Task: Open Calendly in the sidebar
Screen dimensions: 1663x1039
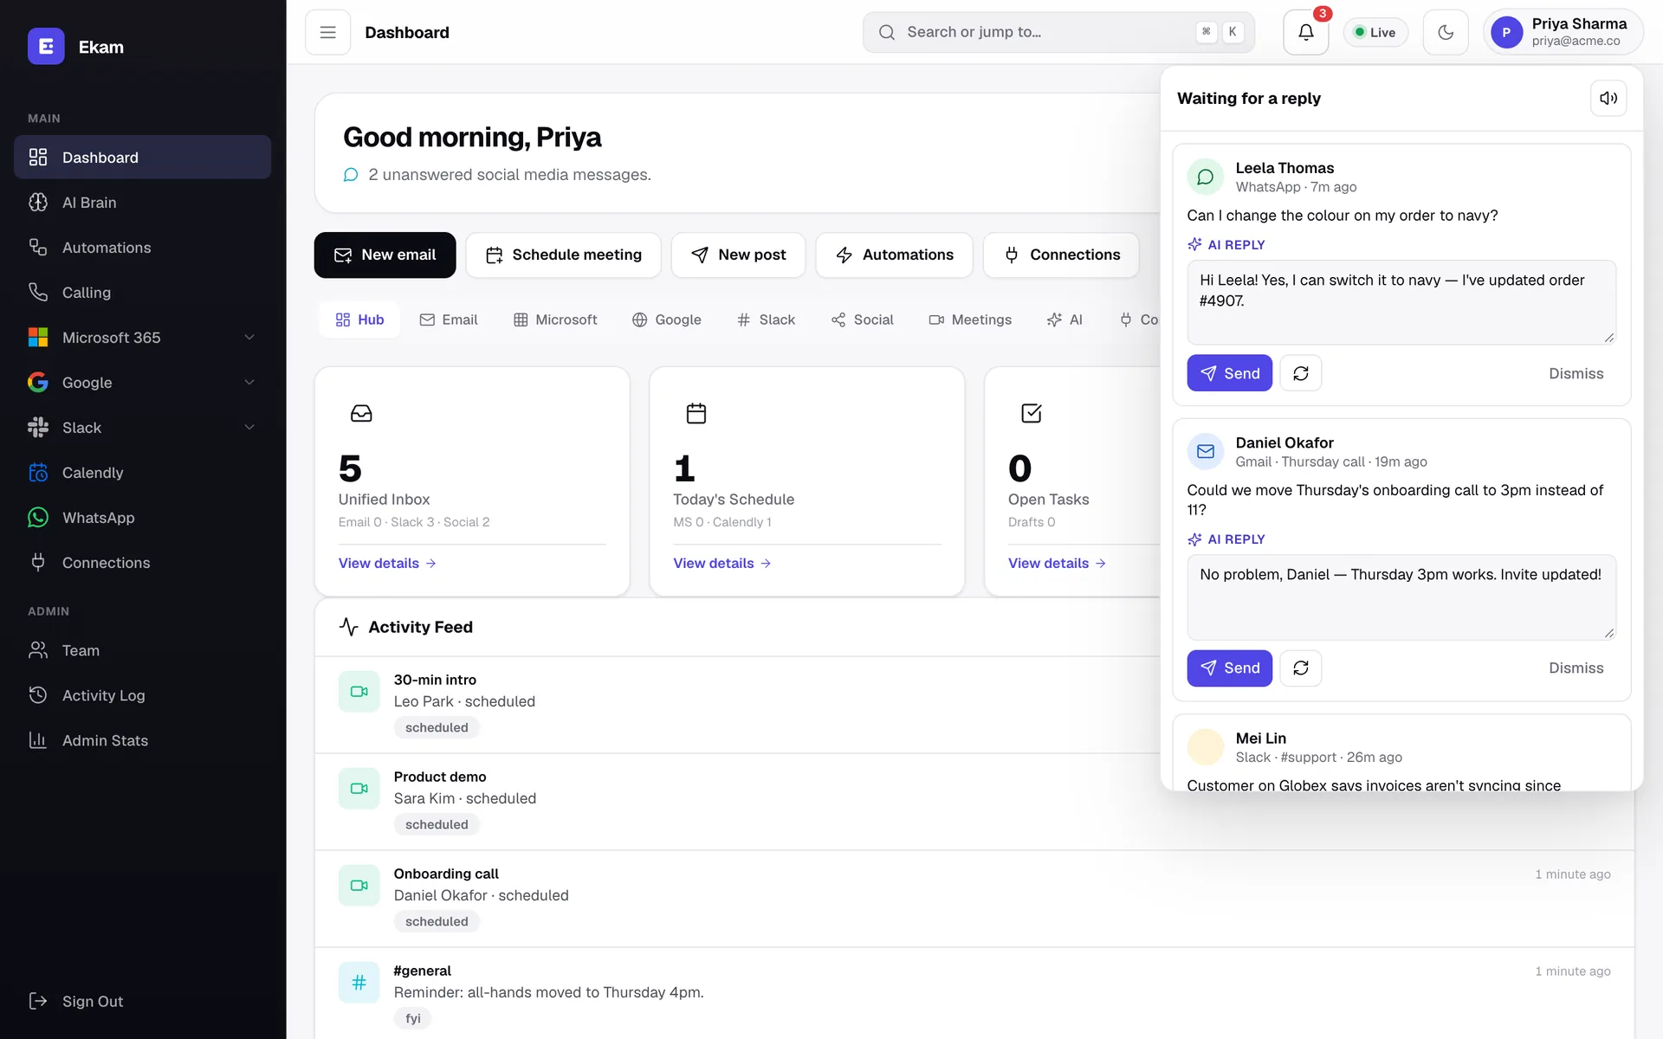Action: point(142,472)
